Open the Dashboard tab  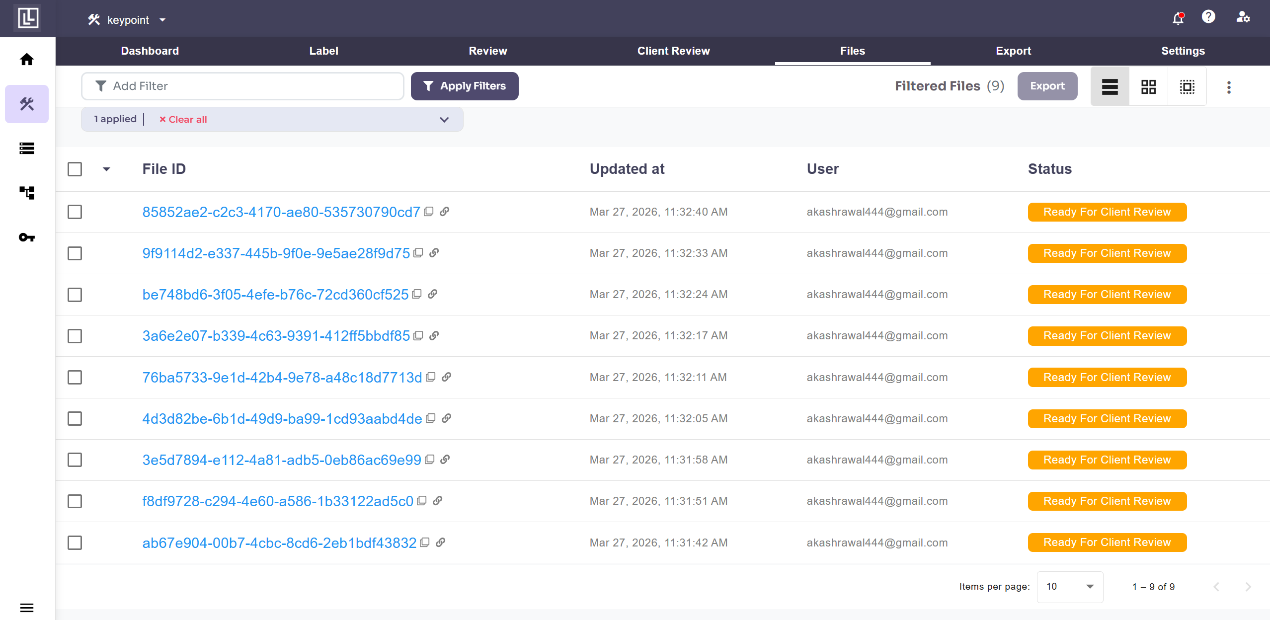[150, 51]
